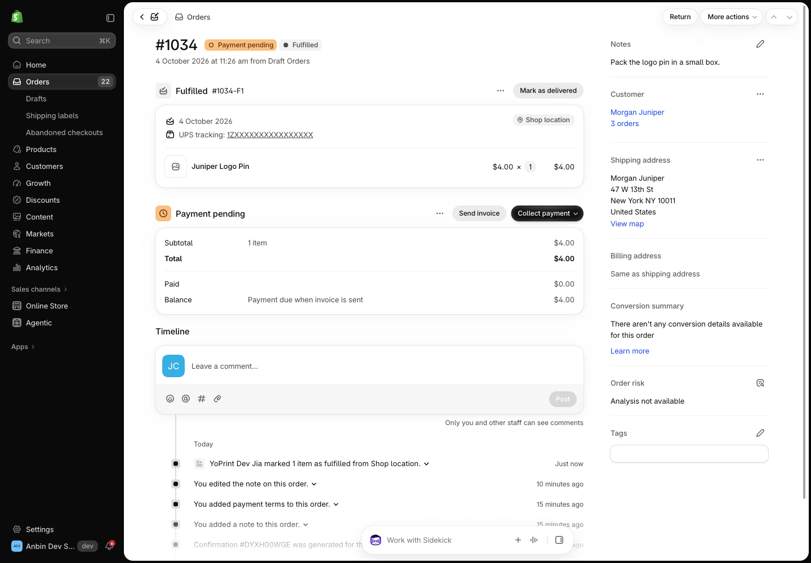Open Products in the sidebar
The image size is (811, 563).
pyautogui.click(x=62, y=149)
